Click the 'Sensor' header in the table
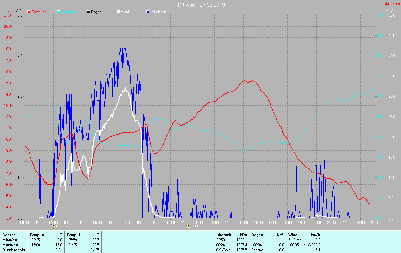The height and width of the screenshot is (253, 401). tap(8, 235)
